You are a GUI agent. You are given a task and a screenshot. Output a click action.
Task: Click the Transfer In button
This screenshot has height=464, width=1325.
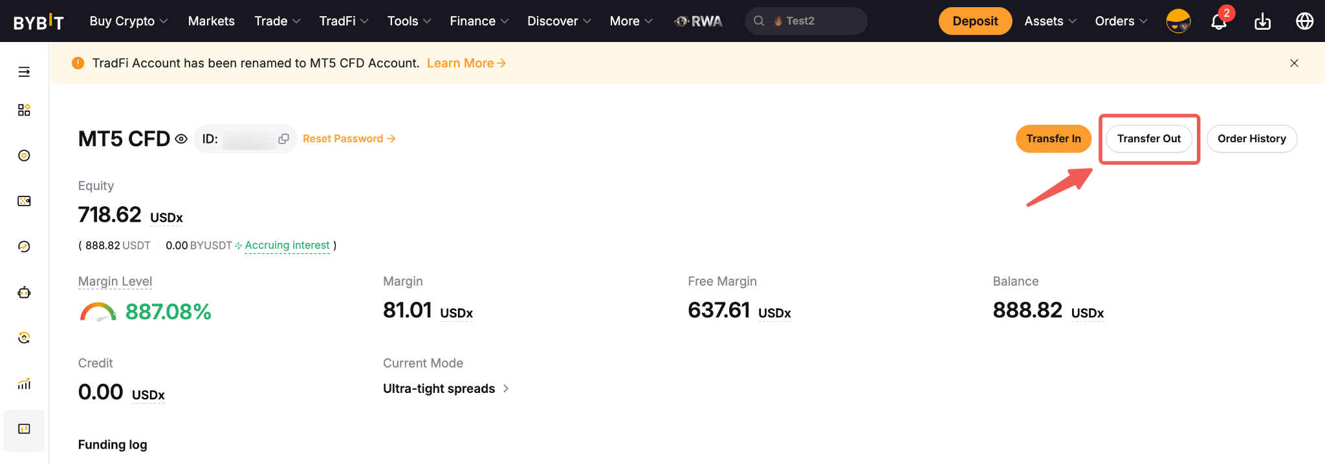click(x=1053, y=139)
